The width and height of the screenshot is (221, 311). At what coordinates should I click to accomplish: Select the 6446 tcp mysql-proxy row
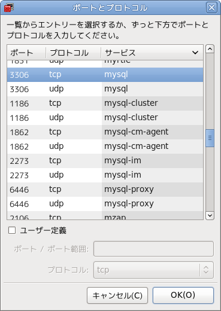click(x=105, y=190)
